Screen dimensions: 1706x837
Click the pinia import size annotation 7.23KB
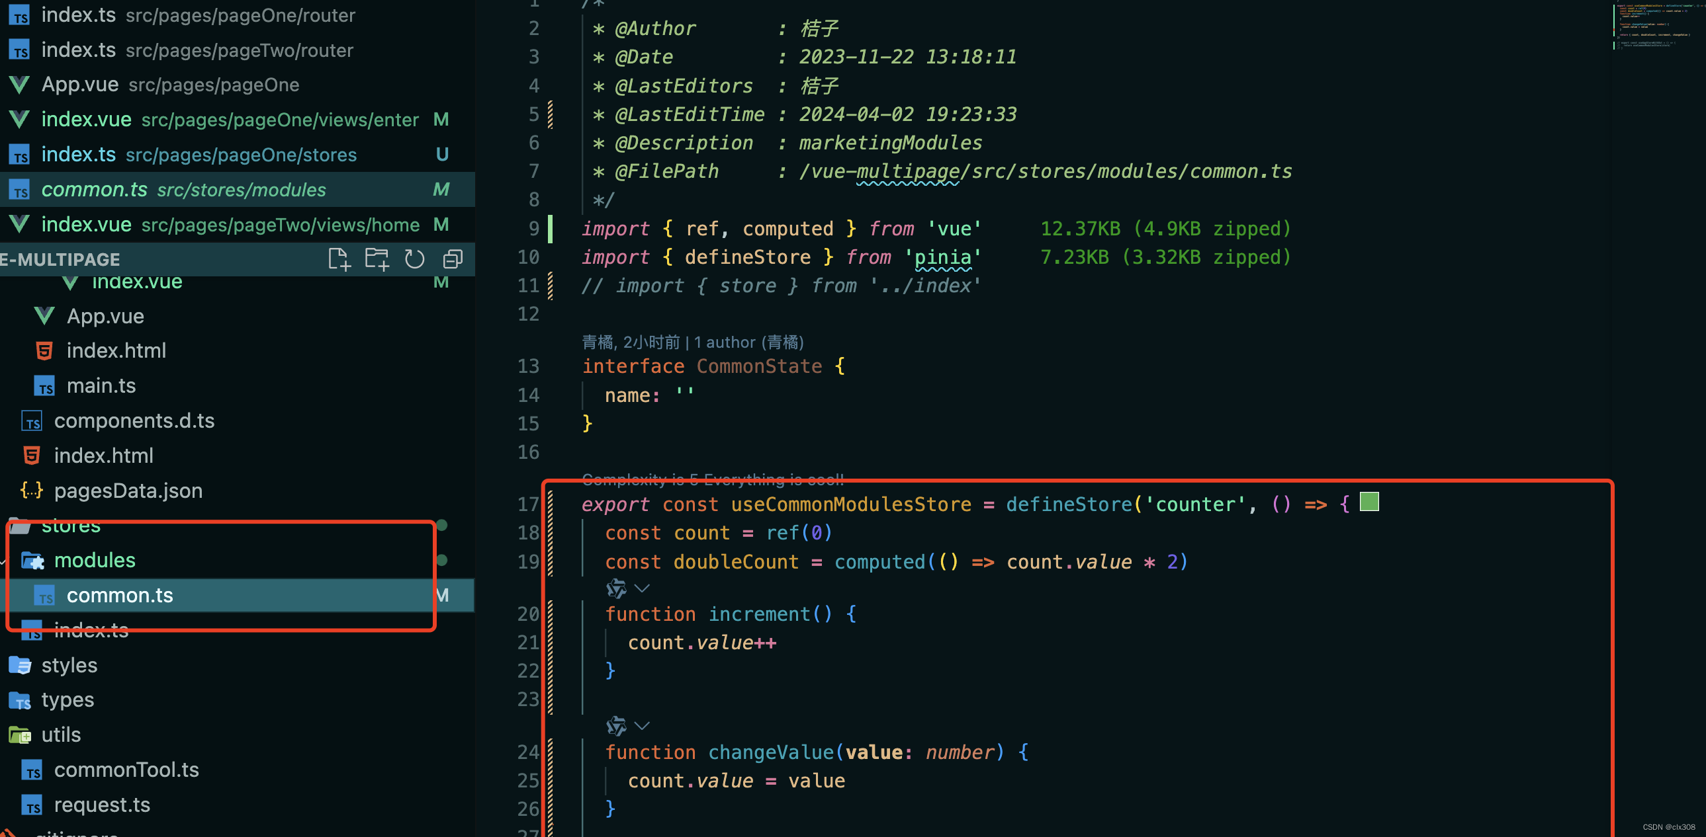tap(1165, 257)
